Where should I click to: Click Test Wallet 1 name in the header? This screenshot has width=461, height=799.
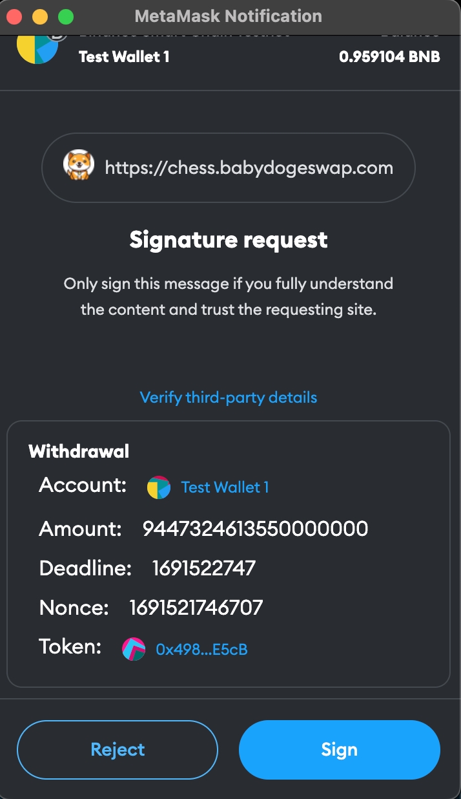point(124,57)
